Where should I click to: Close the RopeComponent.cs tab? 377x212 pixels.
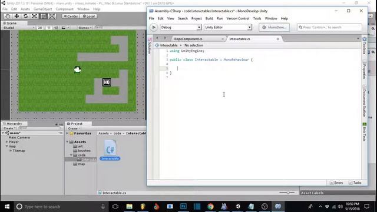[223, 39]
